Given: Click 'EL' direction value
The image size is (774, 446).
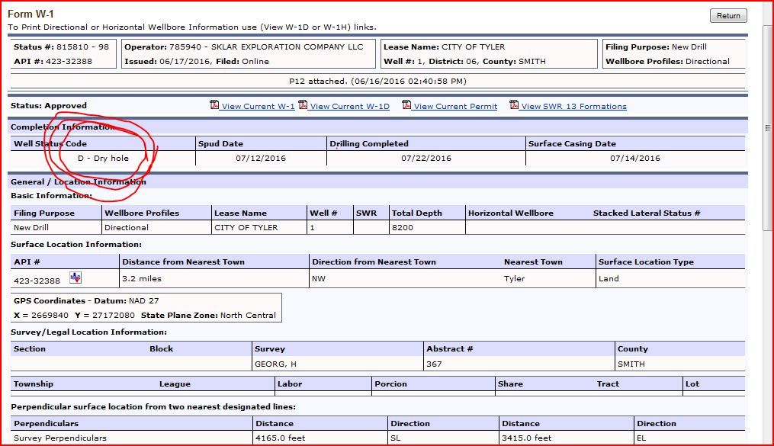Looking at the screenshot, I should [x=641, y=438].
